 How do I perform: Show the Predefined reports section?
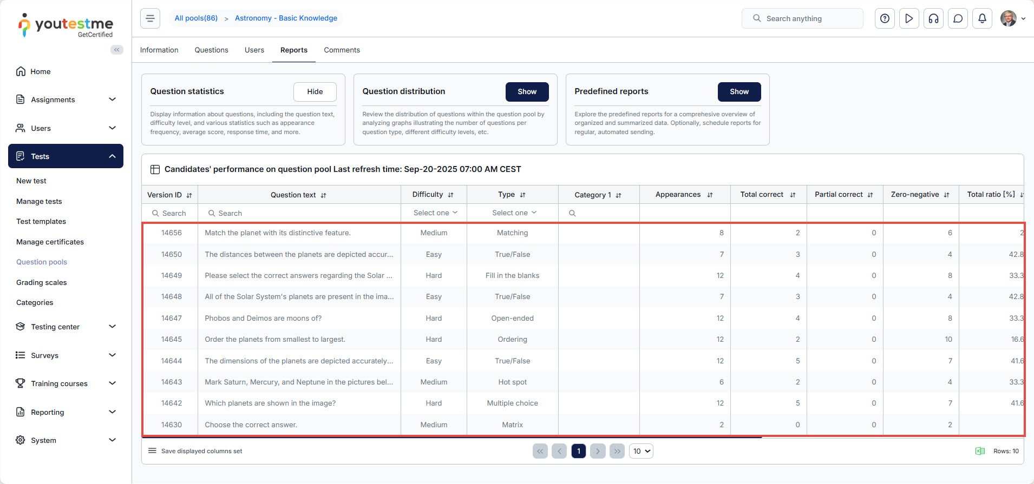[x=739, y=92]
